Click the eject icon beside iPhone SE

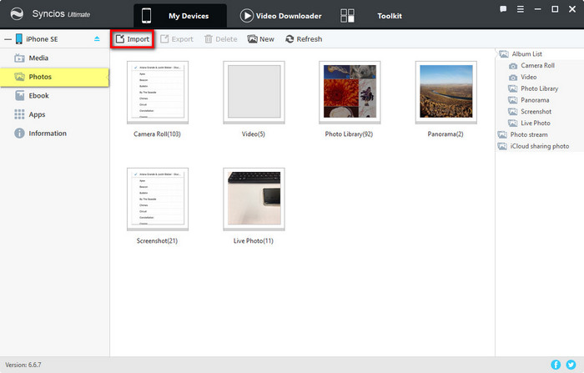pyautogui.click(x=97, y=39)
